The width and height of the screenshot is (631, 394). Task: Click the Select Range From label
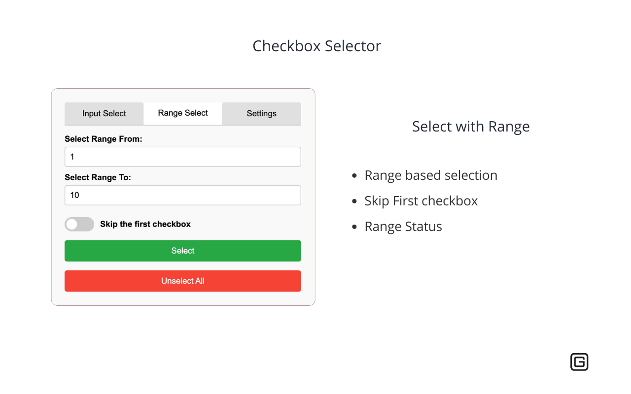[x=103, y=139]
